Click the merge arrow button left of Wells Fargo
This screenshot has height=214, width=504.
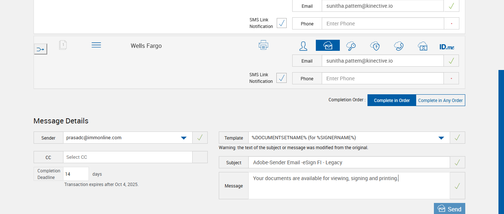(41, 49)
